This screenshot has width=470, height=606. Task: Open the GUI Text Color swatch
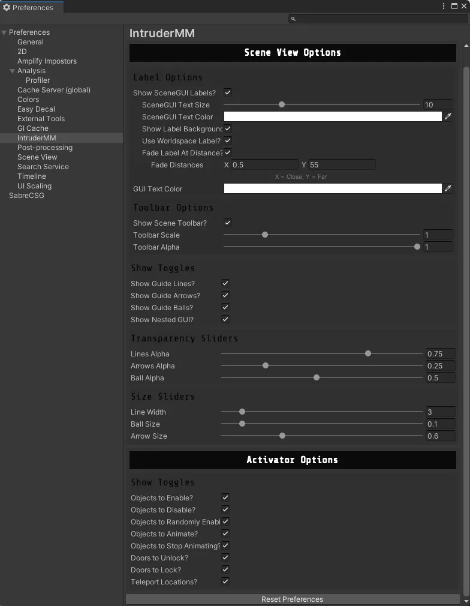pyautogui.click(x=333, y=188)
